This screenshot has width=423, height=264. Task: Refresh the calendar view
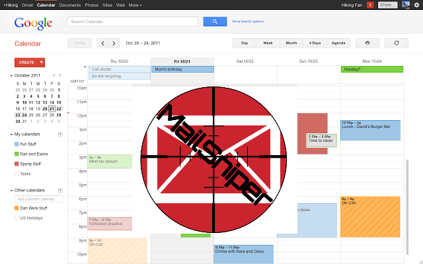click(396, 43)
